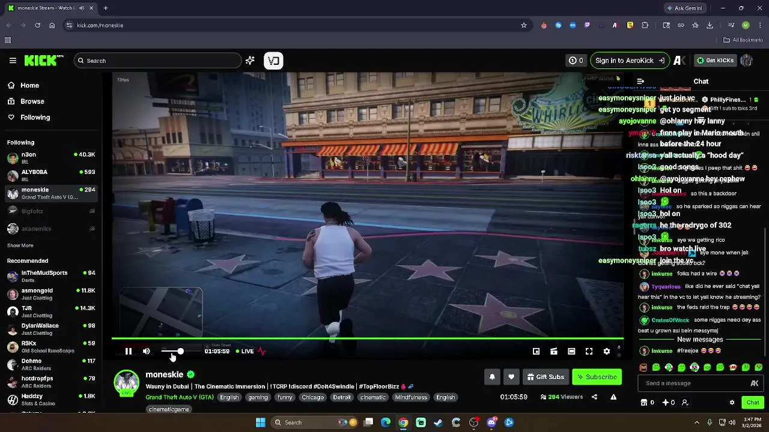Open chat identity user icon
The height and width of the screenshot is (432, 769).
[685, 403]
